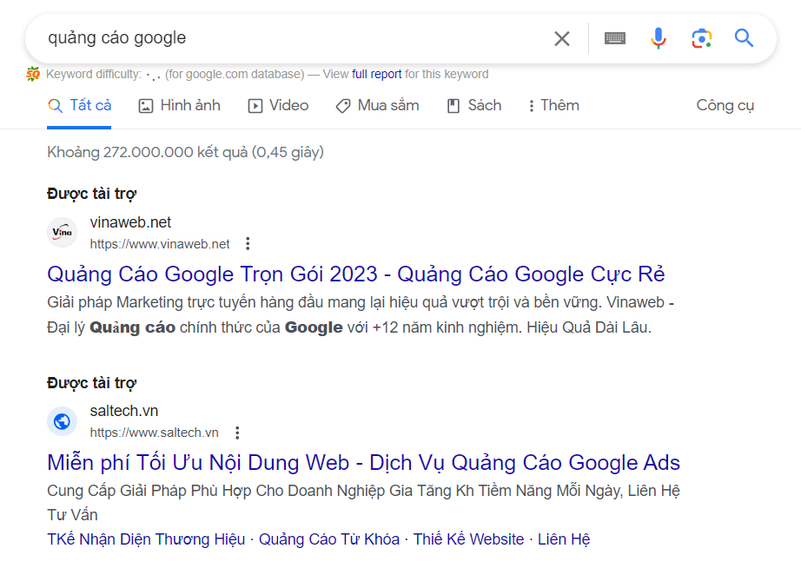Open the Công cụ tools menu
This screenshot has height=575, width=801.
[725, 105]
